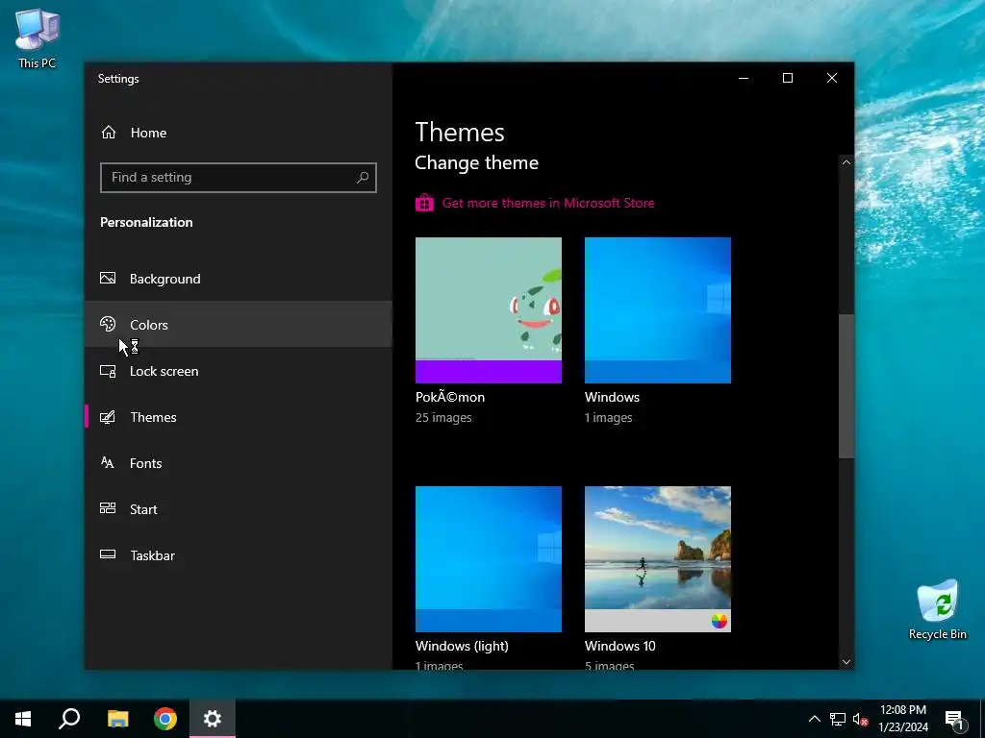Select the This PC desktop icon

38,38
